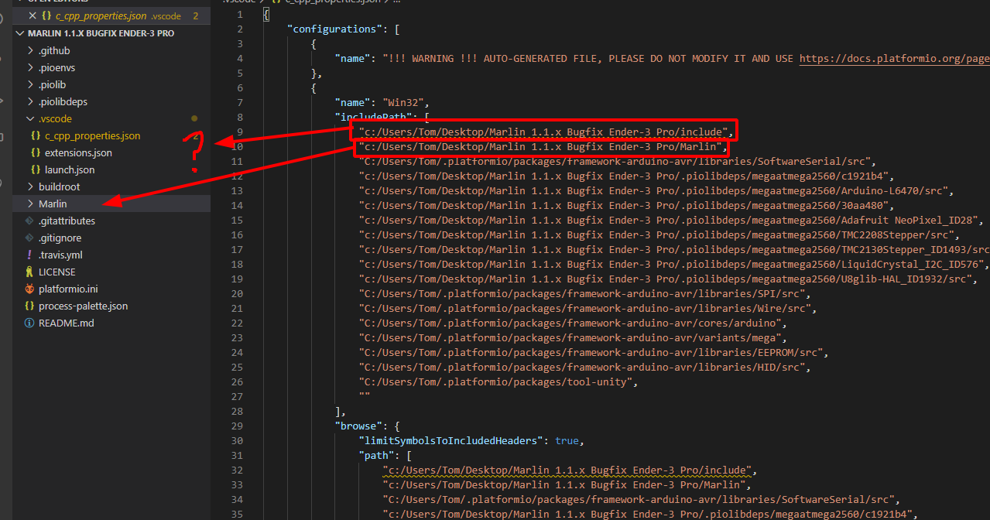Click the info icon beside README.md
The width and height of the screenshot is (990, 520).
tap(29, 323)
